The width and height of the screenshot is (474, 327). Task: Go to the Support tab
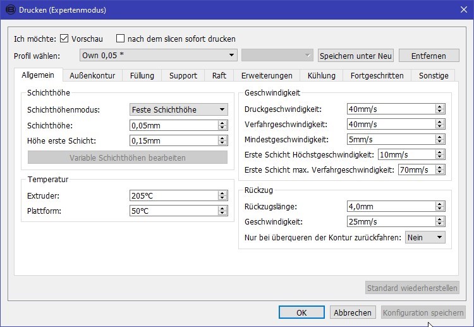tap(183, 75)
